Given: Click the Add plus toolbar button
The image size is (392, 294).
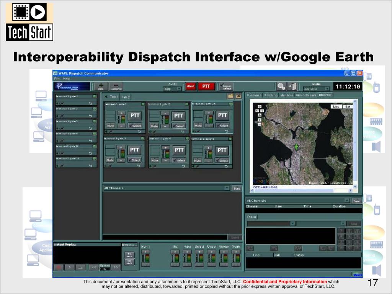Looking at the screenshot, I should point(101,87).
